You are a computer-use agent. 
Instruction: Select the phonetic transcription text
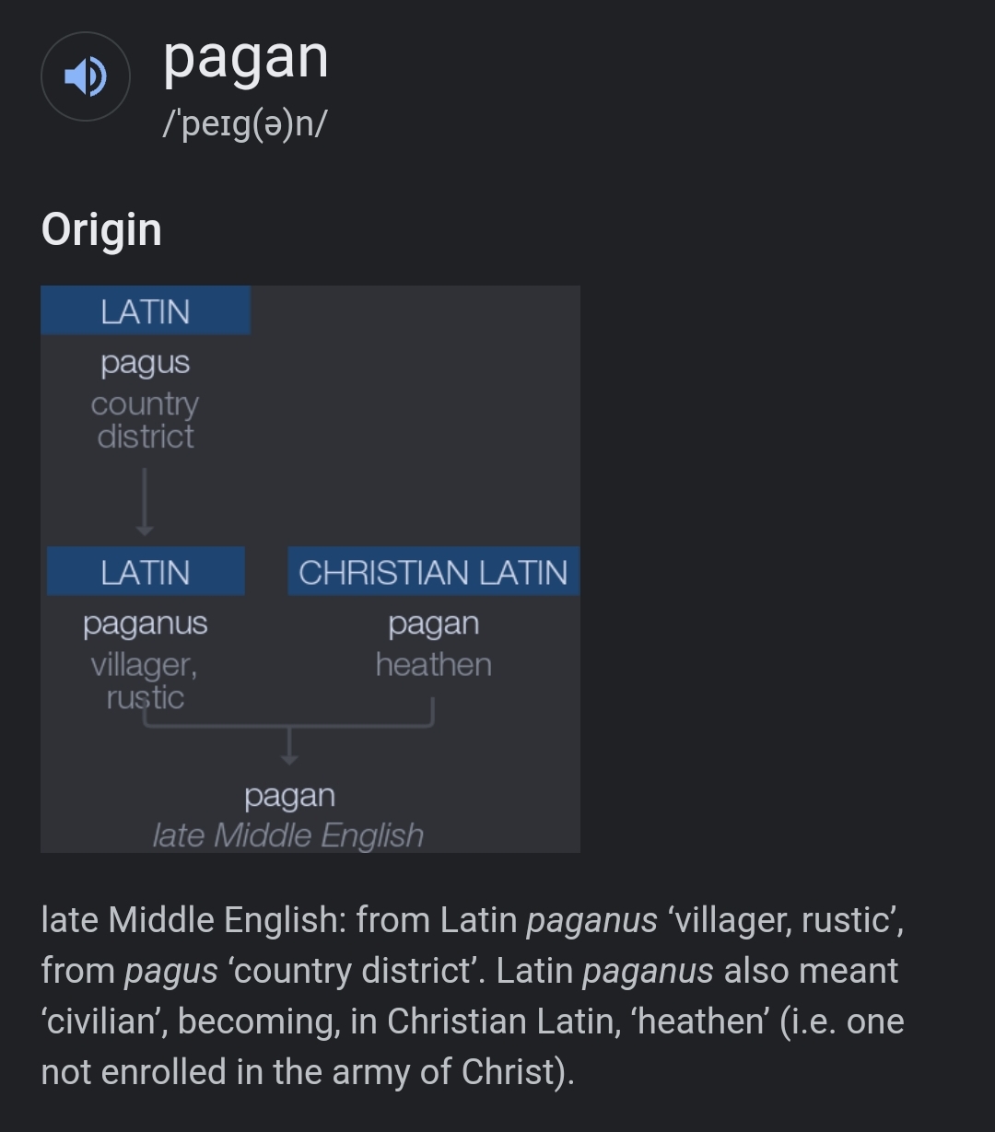point(244,123)
